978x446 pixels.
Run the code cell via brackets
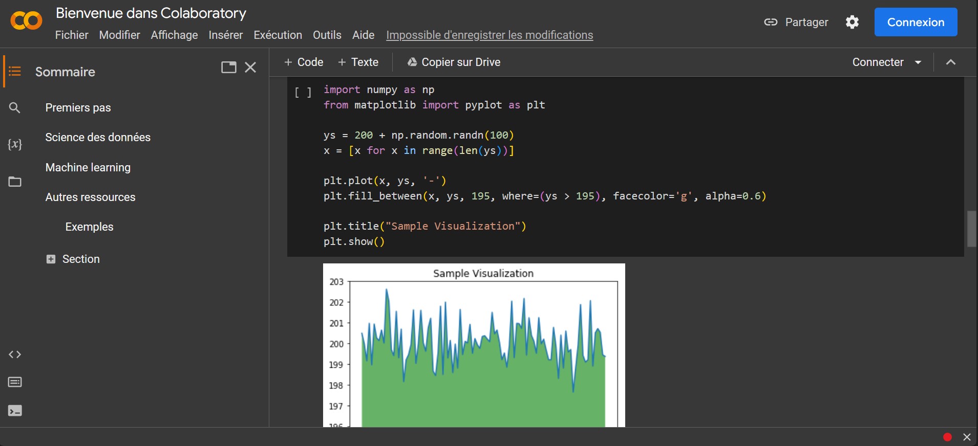click(303, 93)
